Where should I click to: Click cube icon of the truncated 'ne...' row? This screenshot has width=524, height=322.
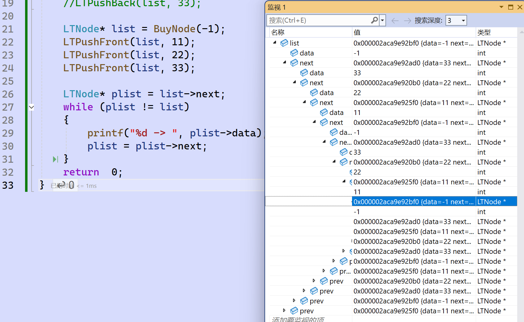pyautogui.click(x=333, y=142)
